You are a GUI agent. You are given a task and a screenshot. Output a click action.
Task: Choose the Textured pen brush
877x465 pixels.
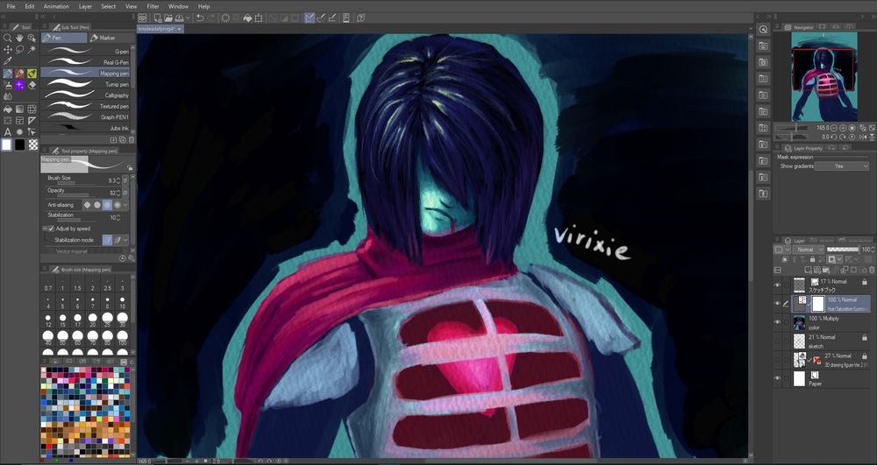pos(87,106)
